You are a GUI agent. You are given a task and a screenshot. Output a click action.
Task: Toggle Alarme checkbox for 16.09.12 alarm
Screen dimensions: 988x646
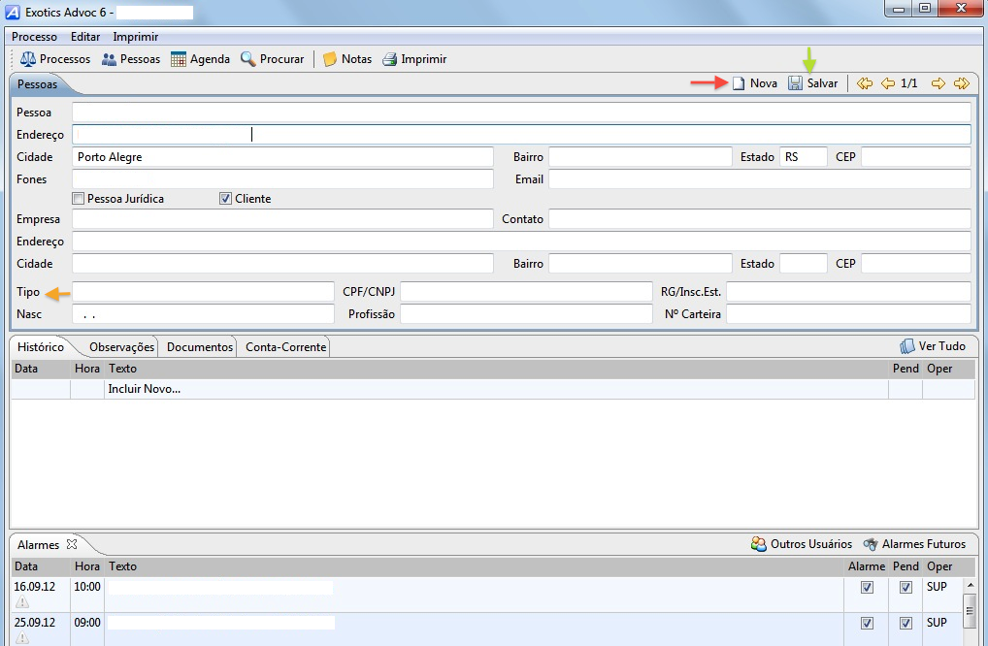[868, 587]
